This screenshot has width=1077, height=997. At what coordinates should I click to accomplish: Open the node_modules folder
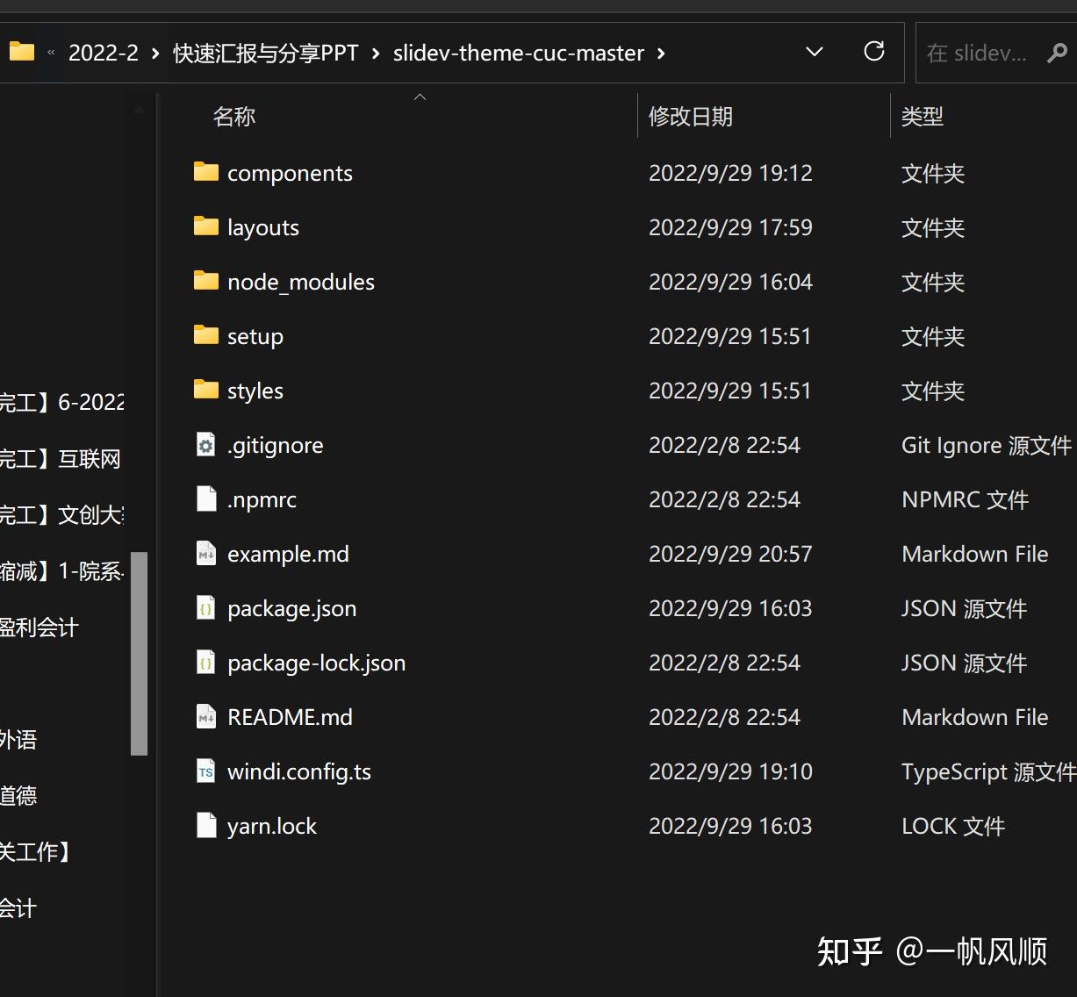click(x=300, y=282)
